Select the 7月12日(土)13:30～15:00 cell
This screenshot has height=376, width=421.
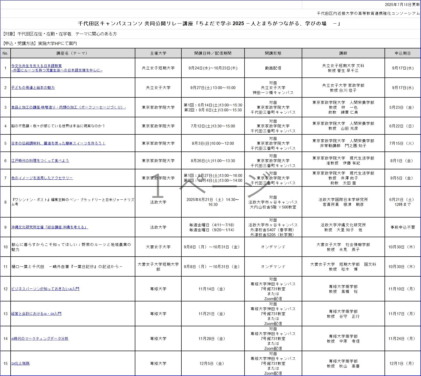(213, 126)
